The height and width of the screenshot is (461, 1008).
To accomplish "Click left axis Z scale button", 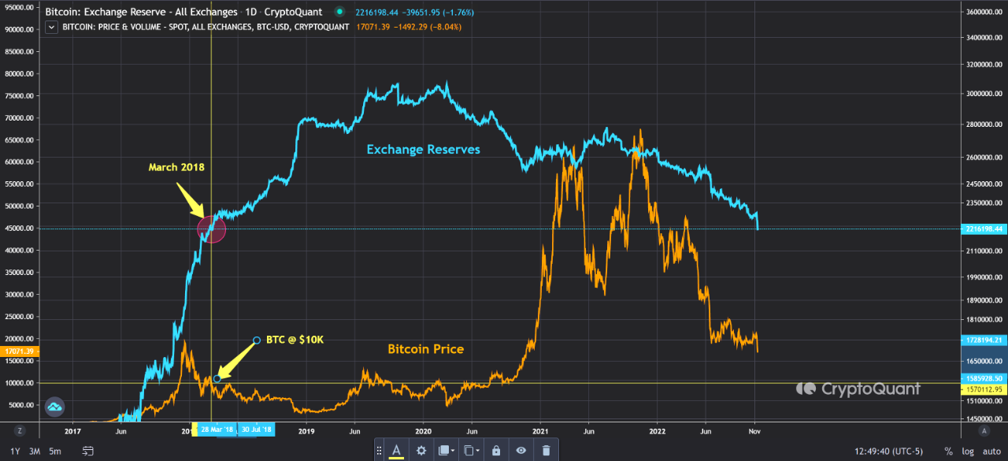I will (x=20, y=430).
